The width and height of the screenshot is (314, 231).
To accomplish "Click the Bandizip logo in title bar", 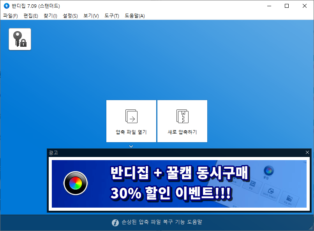I will 7,6.
